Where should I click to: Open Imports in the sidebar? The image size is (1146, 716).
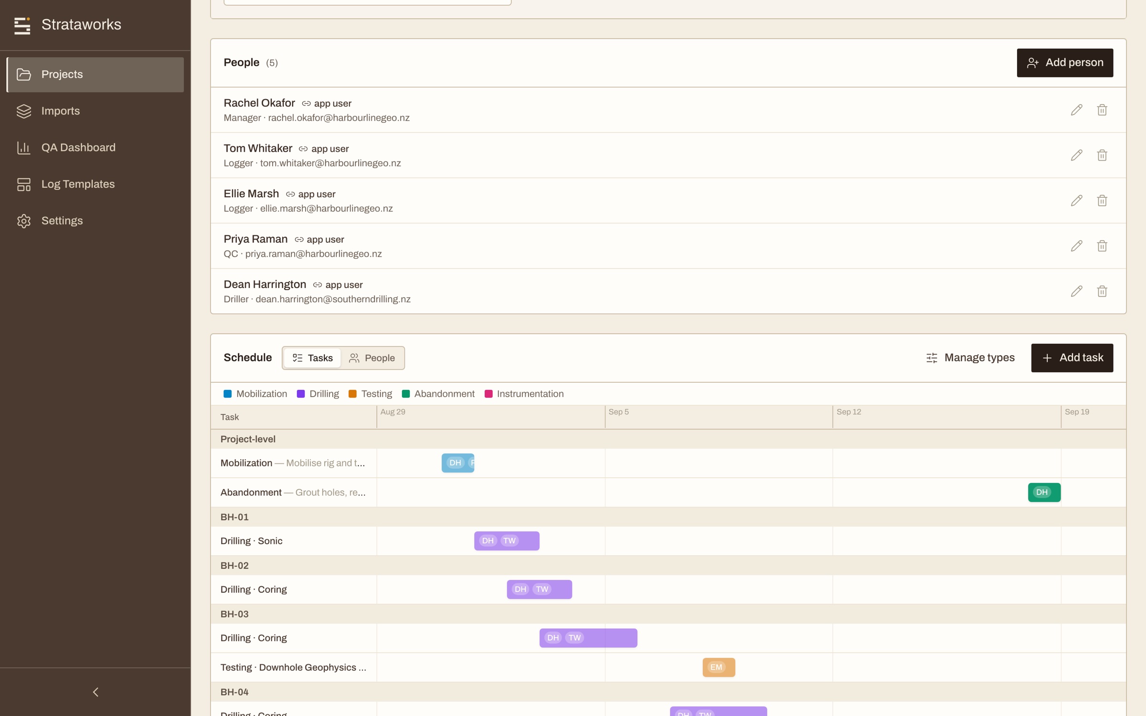click(95, 111)
